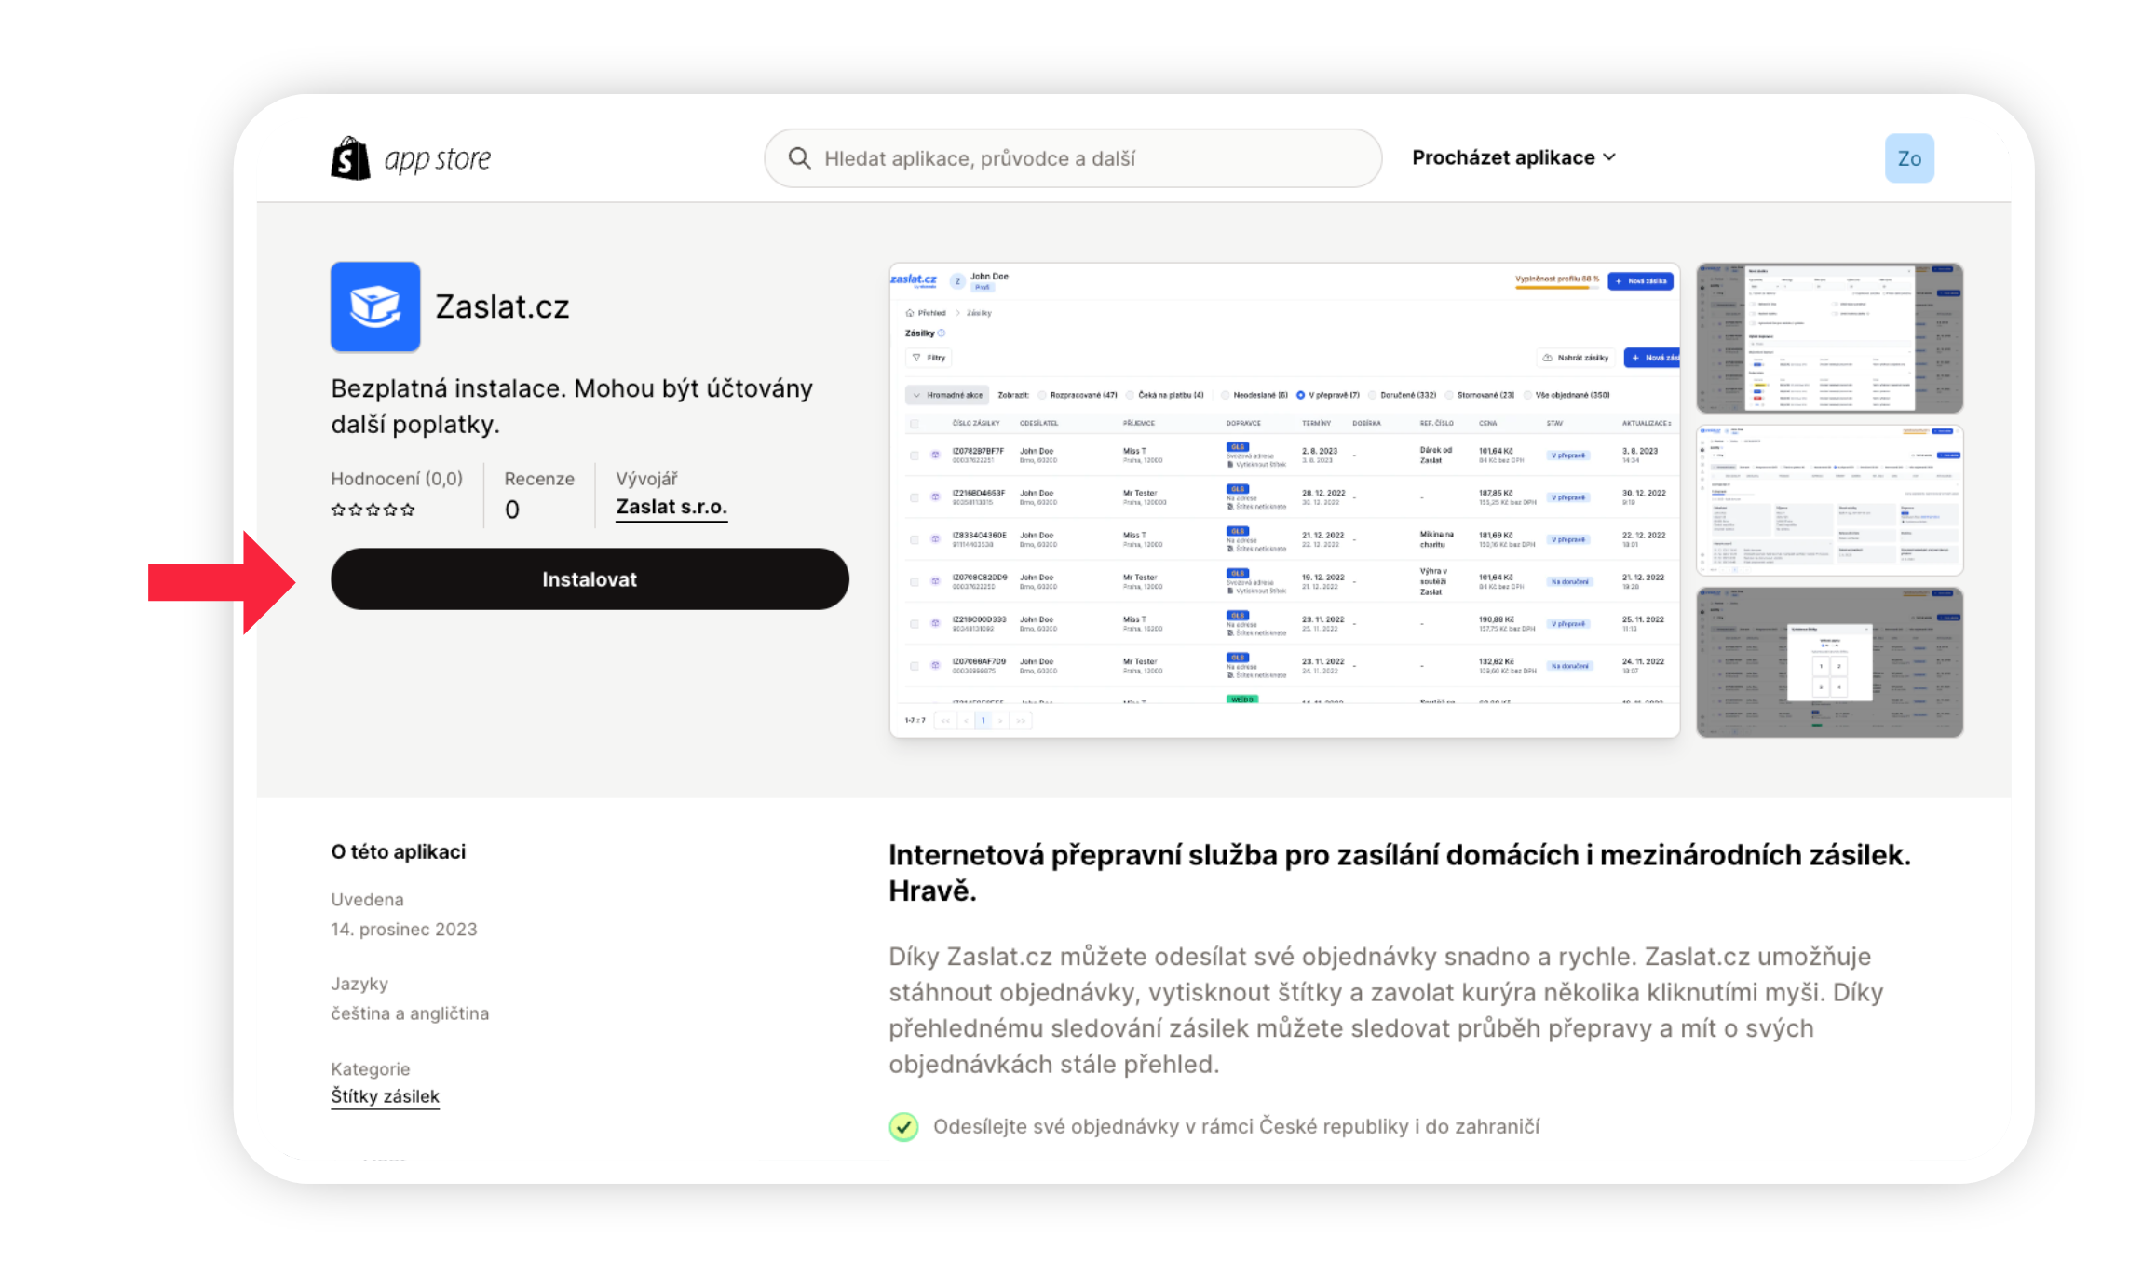Click the star rating icons
This screenshot has width=2129, height=1278.
(x=373, y=510)
